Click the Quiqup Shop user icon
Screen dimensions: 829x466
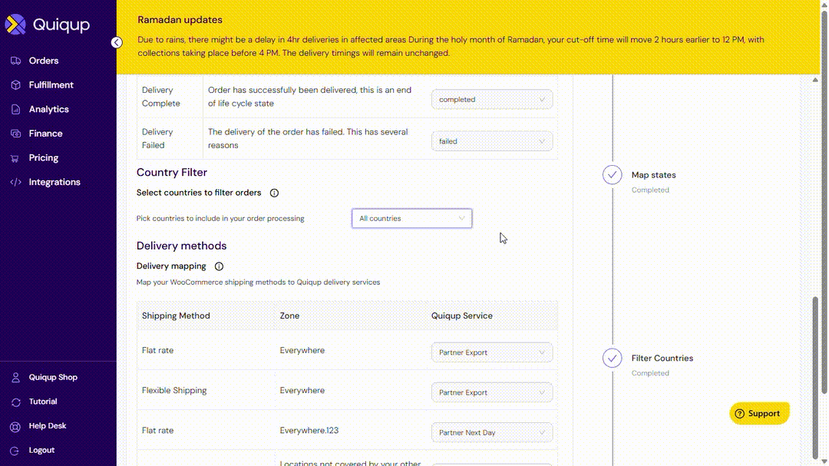[x=15, y=378]
